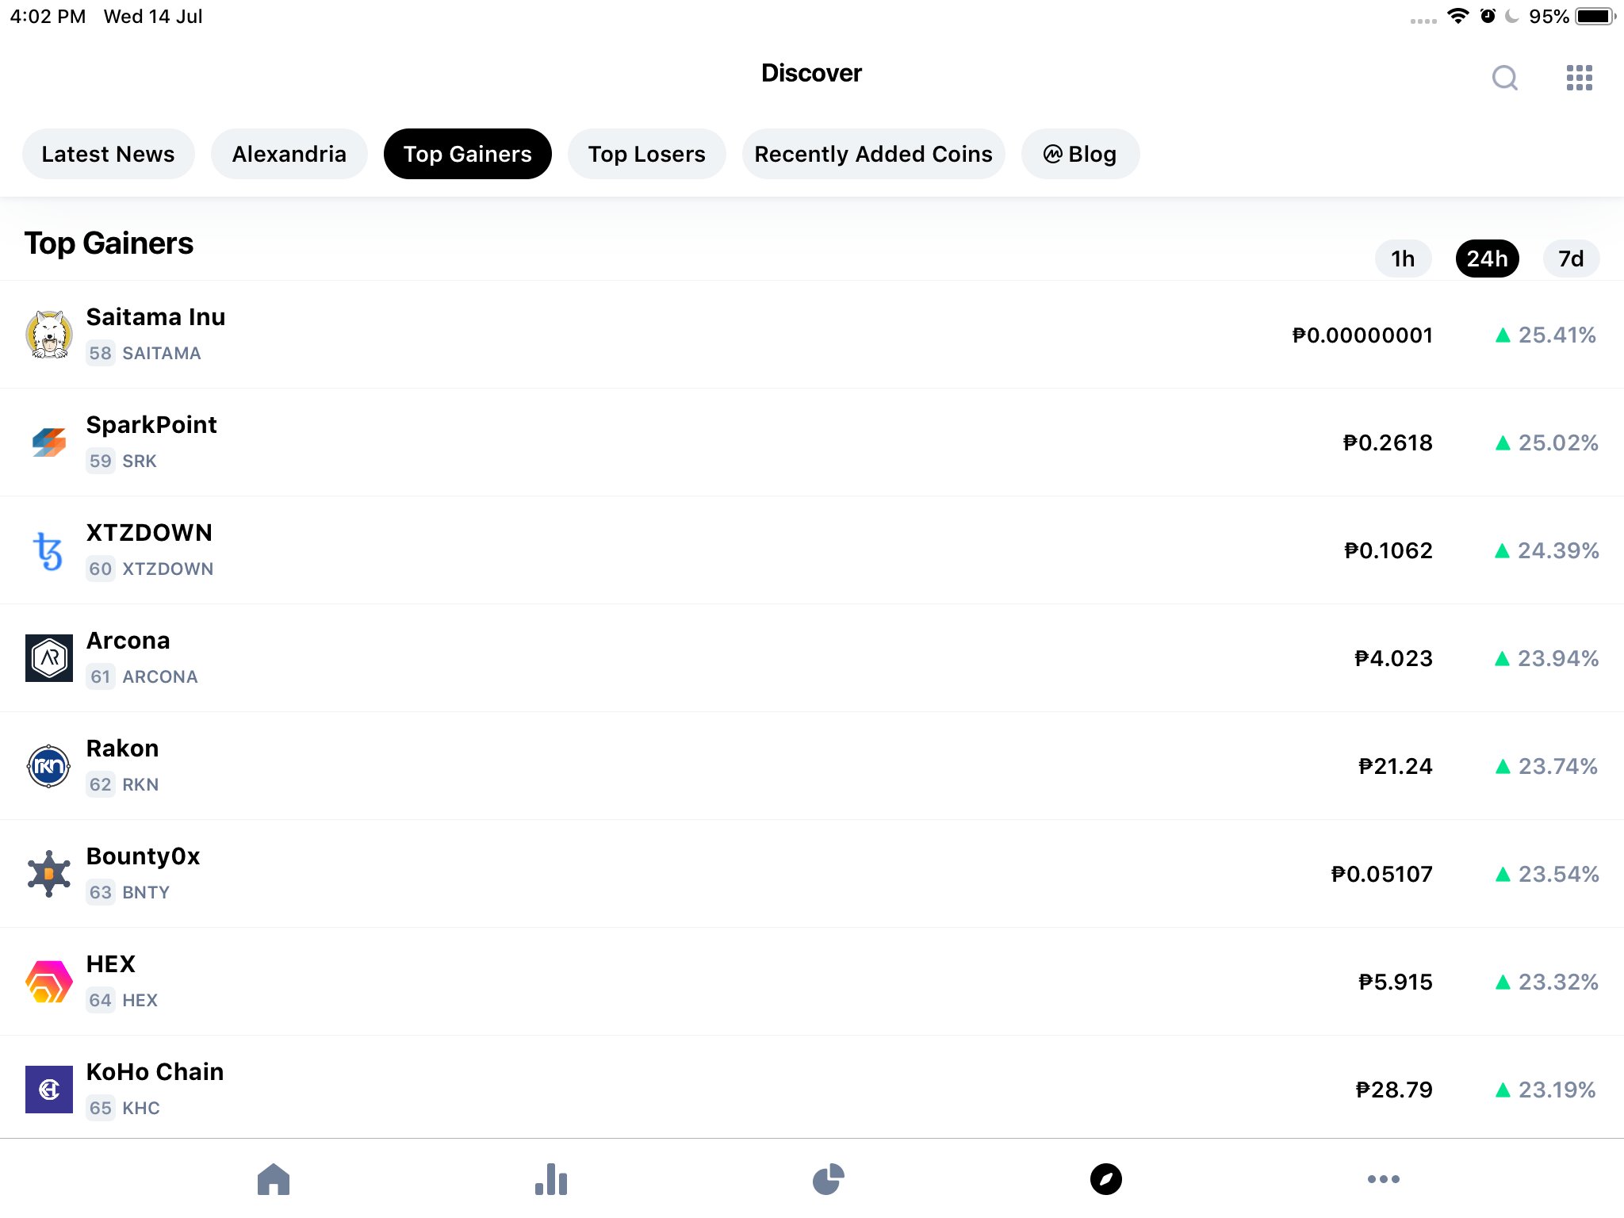Select the 24h timeframe

point(1487,259)
